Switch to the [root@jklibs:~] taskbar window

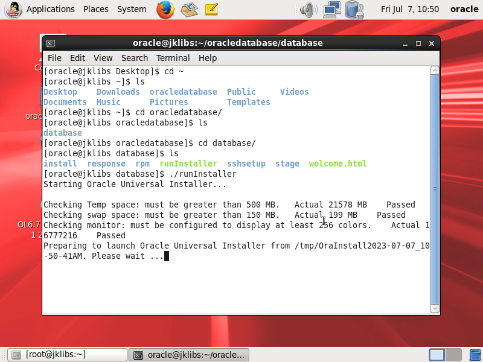pos(67,355)
